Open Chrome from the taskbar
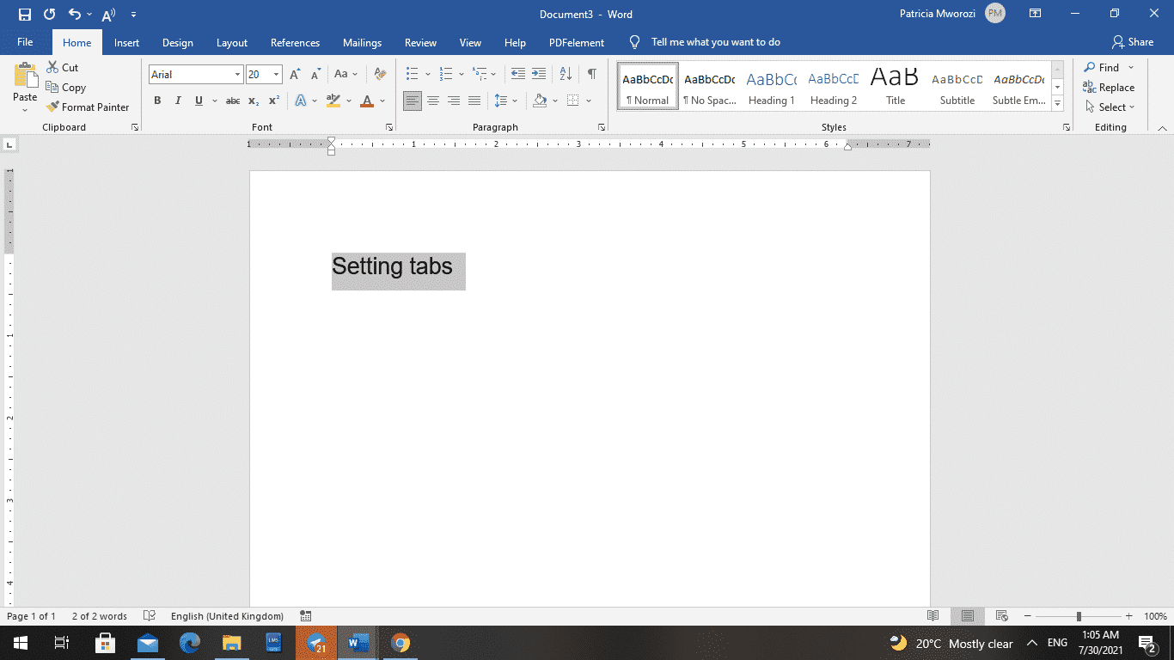 pyautogui.click(x=401, y=643)
